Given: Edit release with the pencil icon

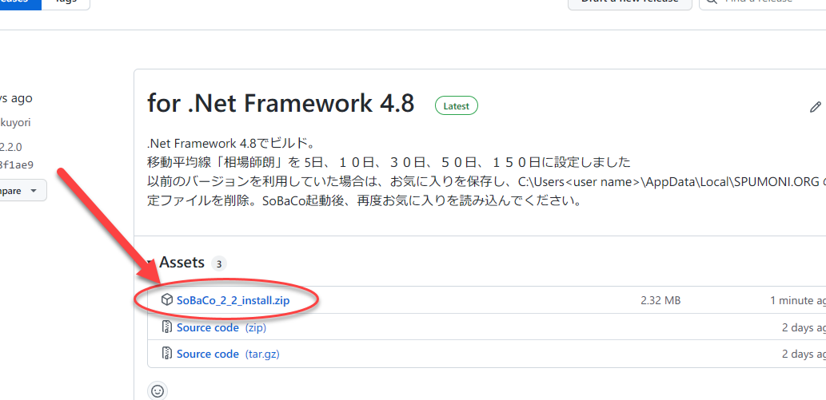Looking at the screenshot, I should click(815, 107).
